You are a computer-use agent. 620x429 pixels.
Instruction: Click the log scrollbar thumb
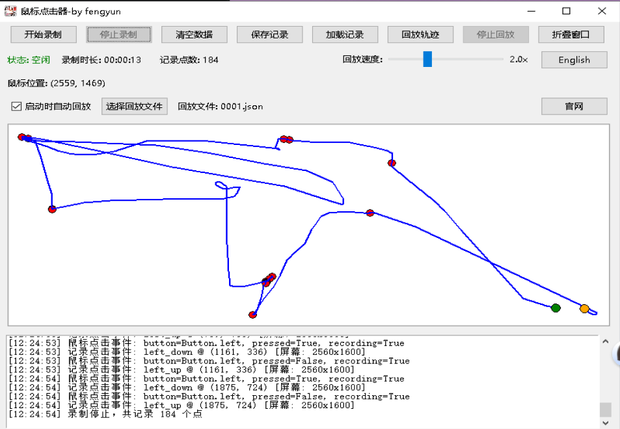[x=606, y=410]
